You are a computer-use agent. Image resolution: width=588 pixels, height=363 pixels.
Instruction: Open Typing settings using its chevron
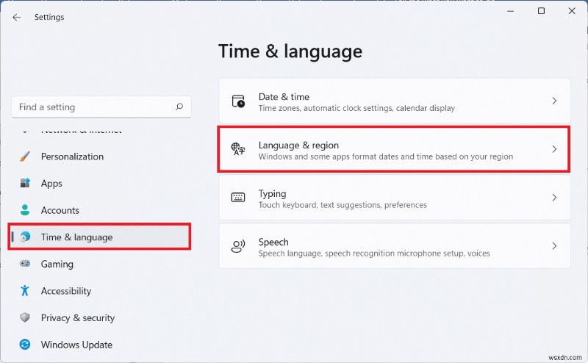coord(554,198)
